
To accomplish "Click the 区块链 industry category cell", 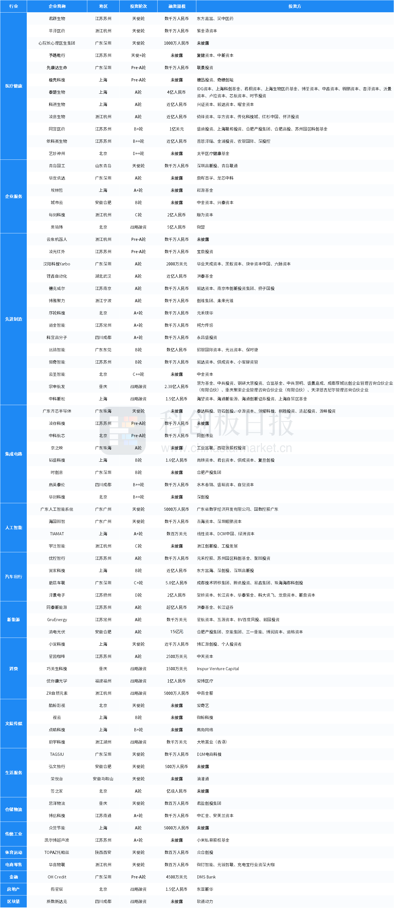I will pos(14,901).
